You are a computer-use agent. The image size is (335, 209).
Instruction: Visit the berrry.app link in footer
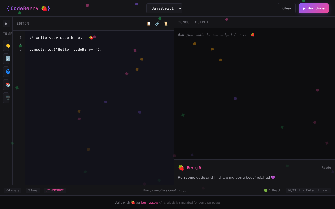click(x=149, y=202)
